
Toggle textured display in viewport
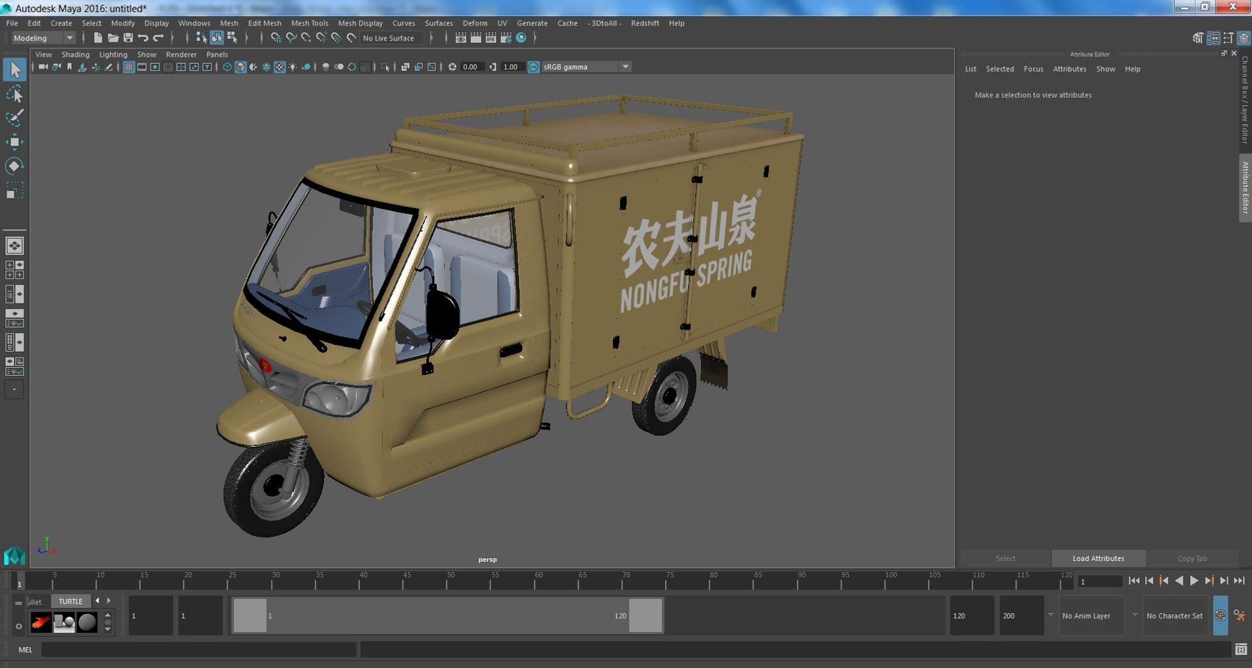280,67
